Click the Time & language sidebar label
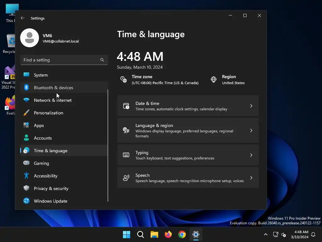 [x=51, y=151]
